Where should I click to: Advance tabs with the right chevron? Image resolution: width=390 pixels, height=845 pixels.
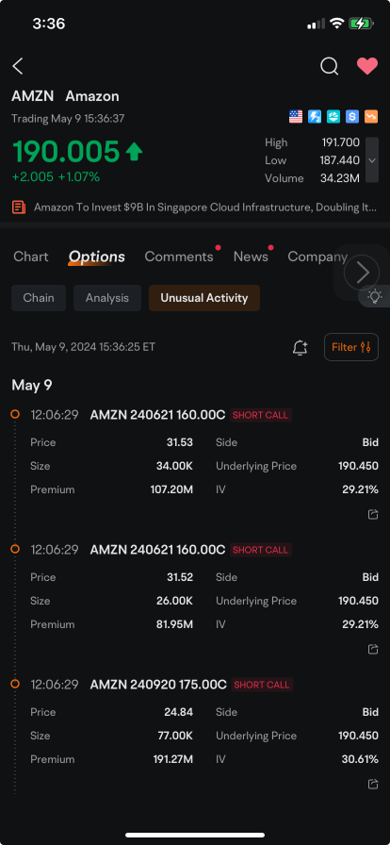362,272
